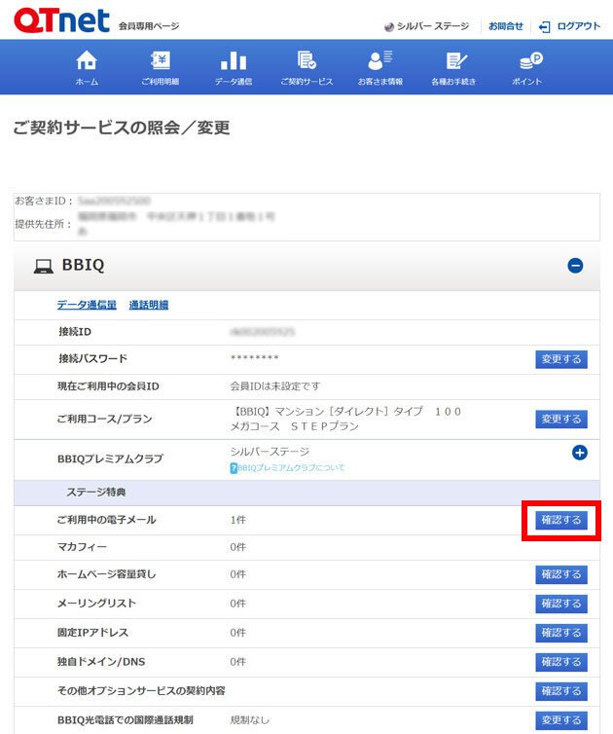613x734 pixels.
Task: Click the Home icon in navigation bar
Action: pos(87,61)
